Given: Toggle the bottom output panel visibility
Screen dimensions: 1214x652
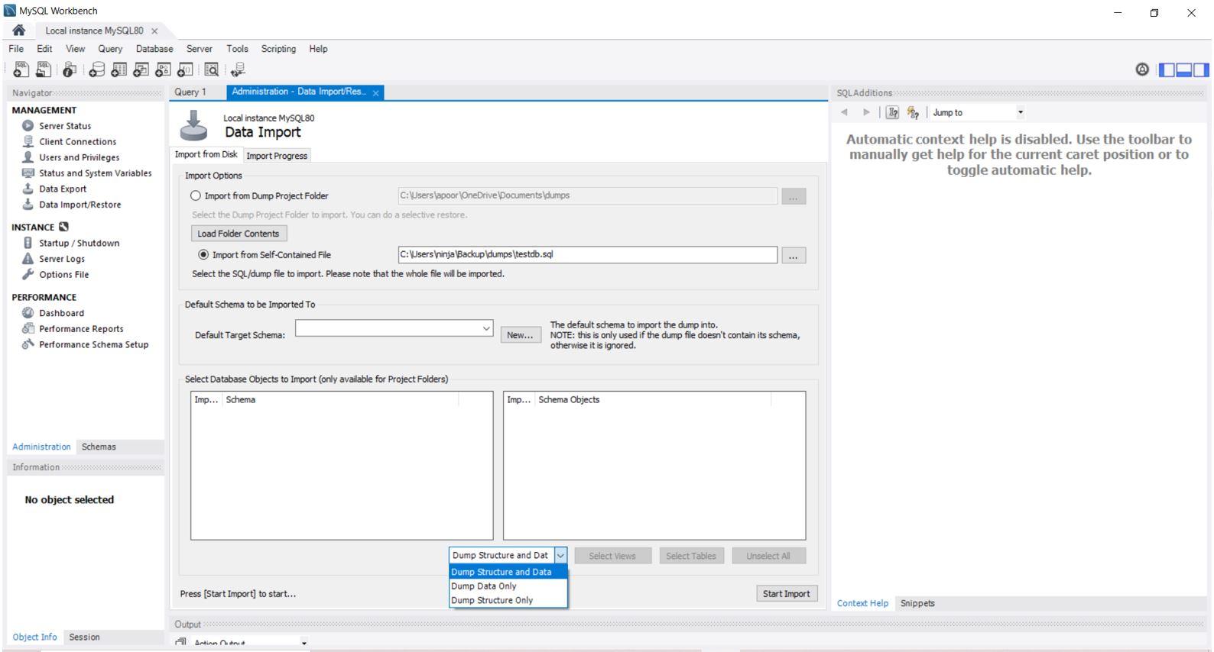Looking at the screenshot, I should pos(1184,69).
